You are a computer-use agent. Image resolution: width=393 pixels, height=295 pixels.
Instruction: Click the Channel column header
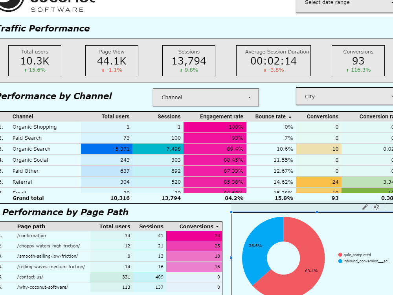click(x=23, y=116)
